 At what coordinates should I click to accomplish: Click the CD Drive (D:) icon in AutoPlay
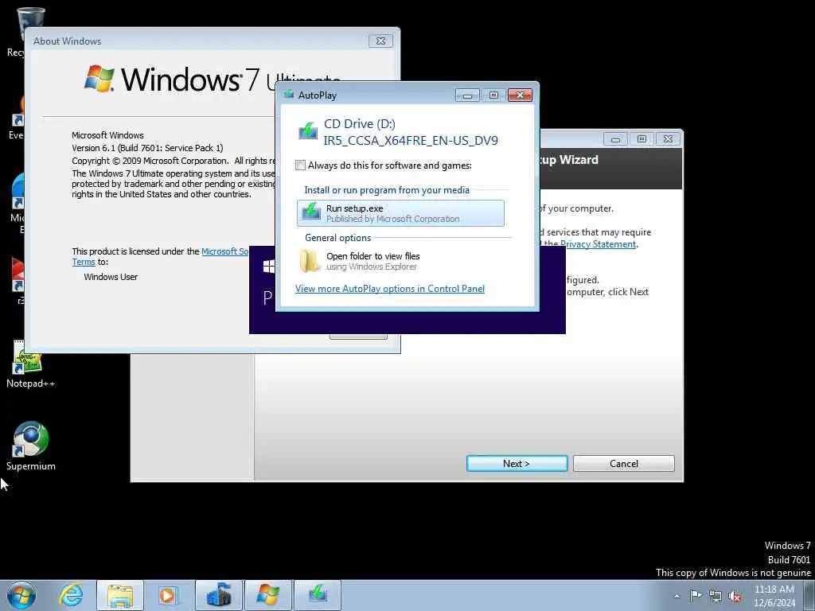[308, 130]
